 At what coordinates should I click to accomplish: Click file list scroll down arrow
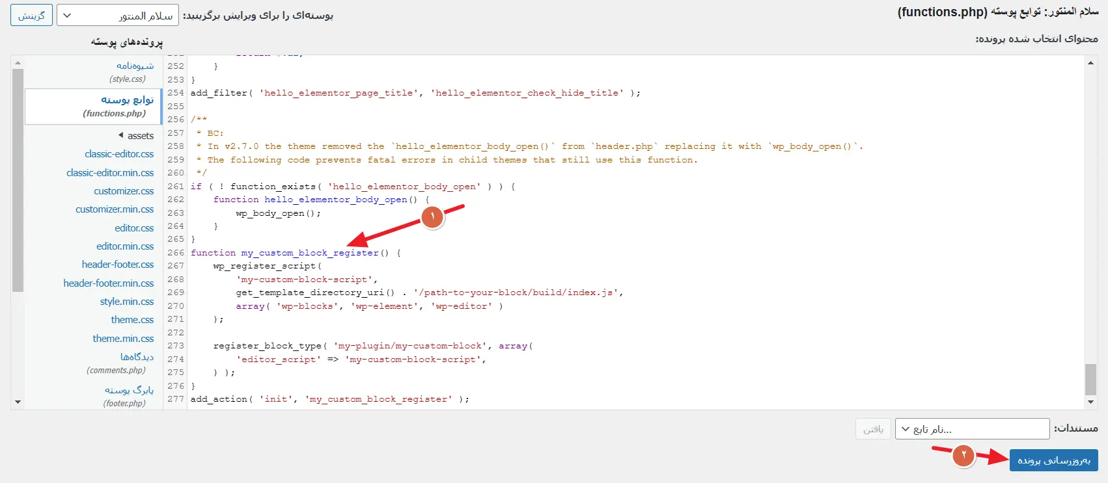pos(18,402)
